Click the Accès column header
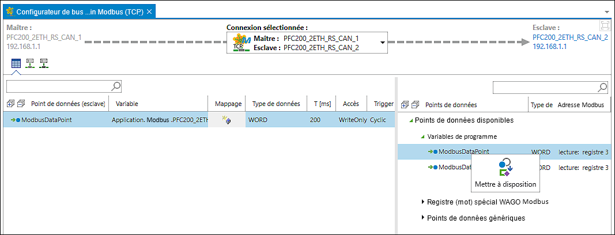The image size is (615, 235). click(350, 104)
